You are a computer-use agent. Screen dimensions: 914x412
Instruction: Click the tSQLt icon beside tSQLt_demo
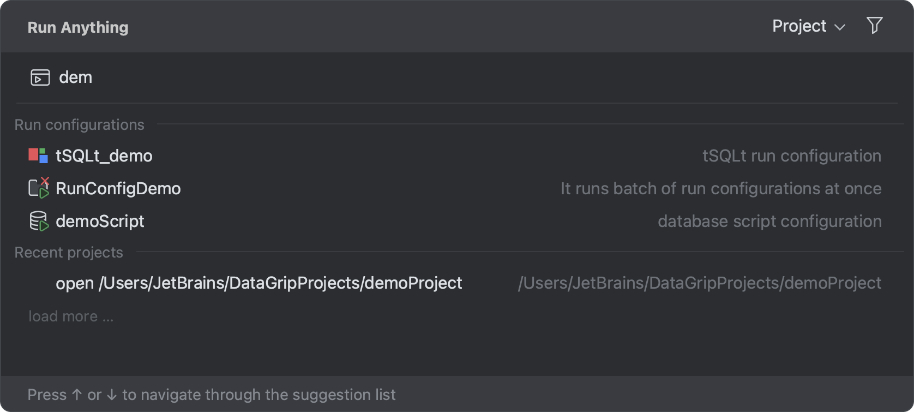click(38, 156)
